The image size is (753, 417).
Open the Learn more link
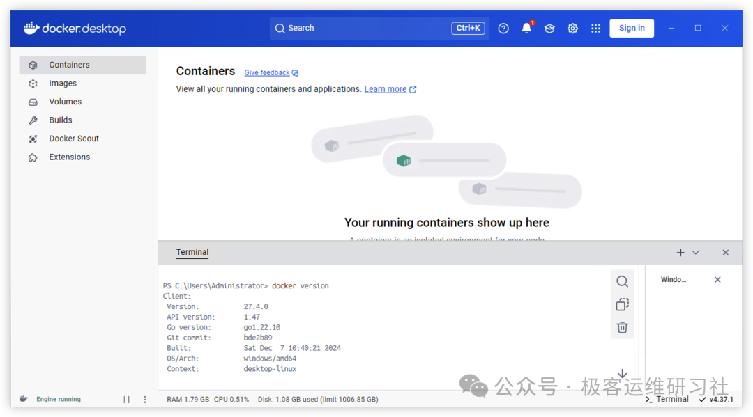[390, 89]
